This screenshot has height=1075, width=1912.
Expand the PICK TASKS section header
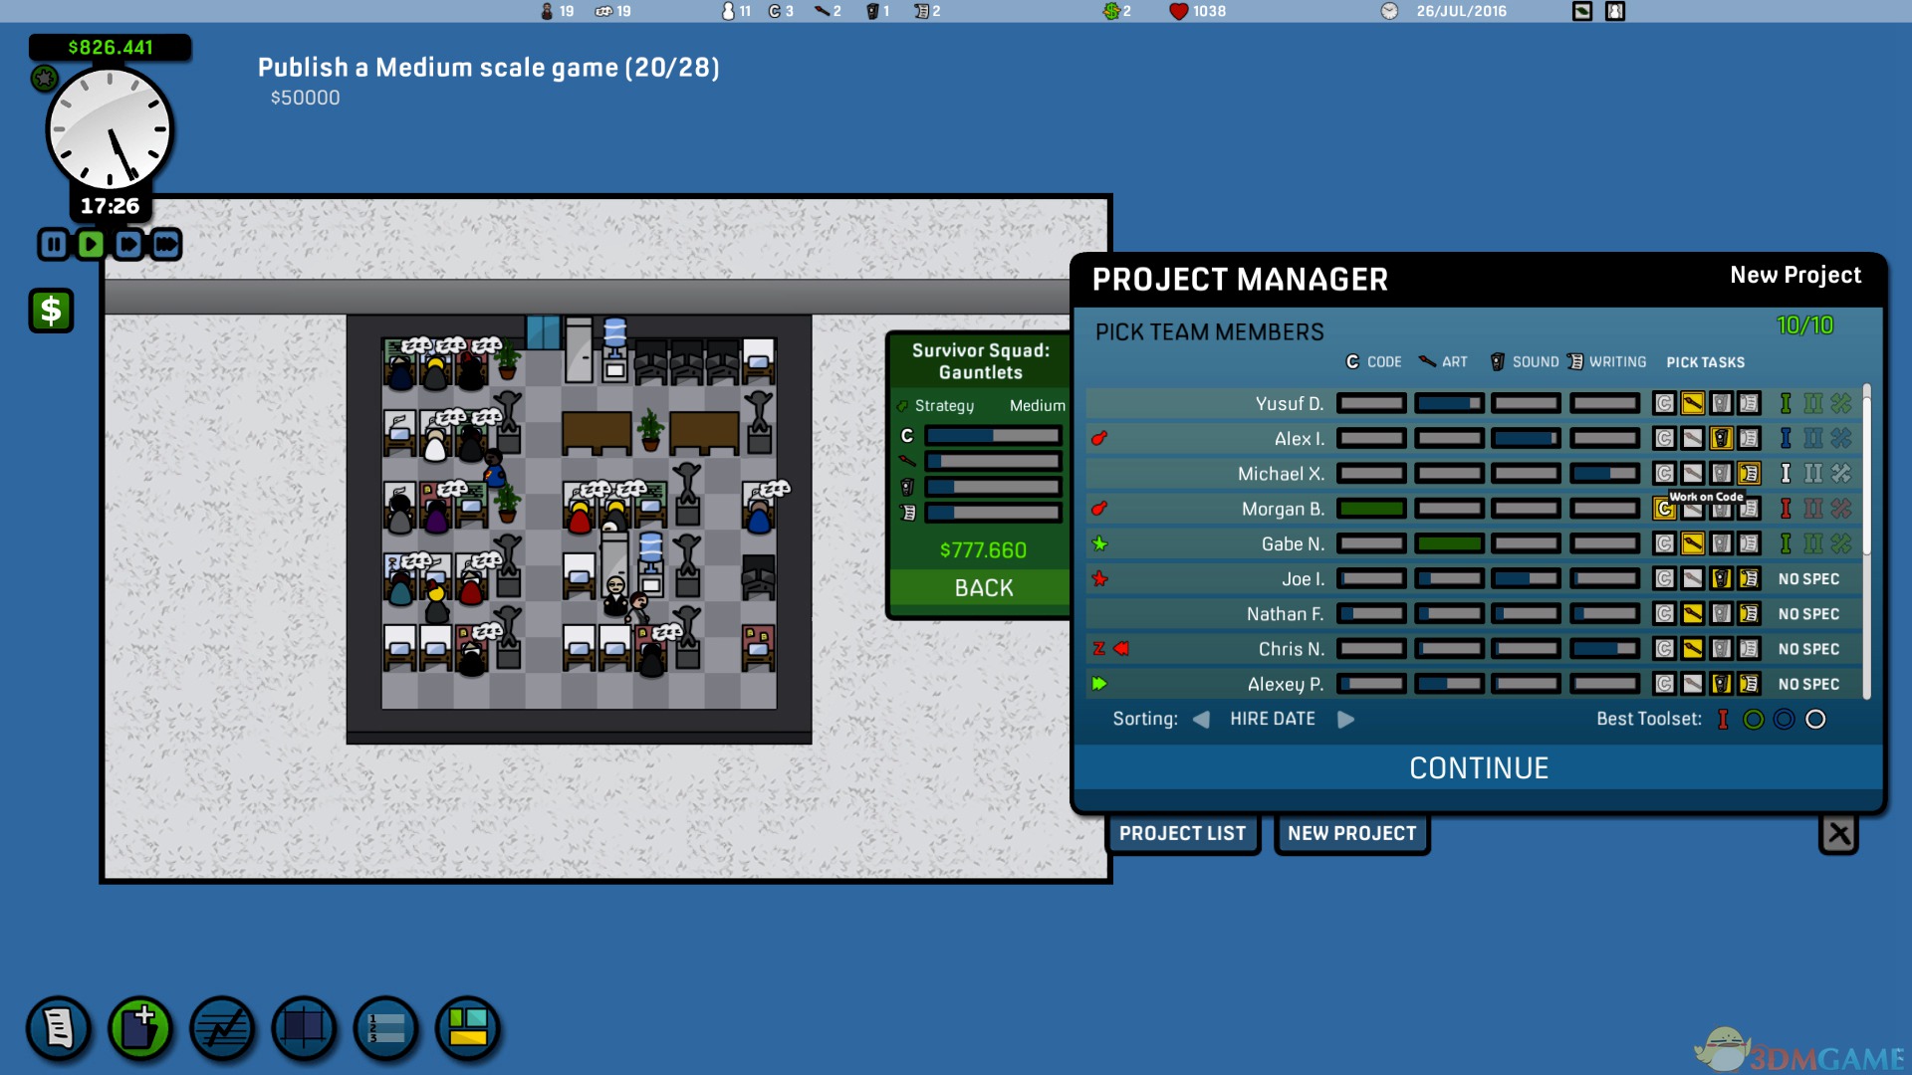click(x=1706, y=361)
